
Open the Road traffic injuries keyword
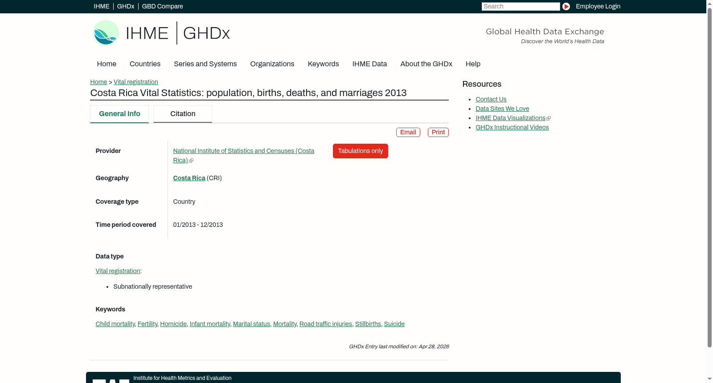pyautogui.click(x=326, y=324)
